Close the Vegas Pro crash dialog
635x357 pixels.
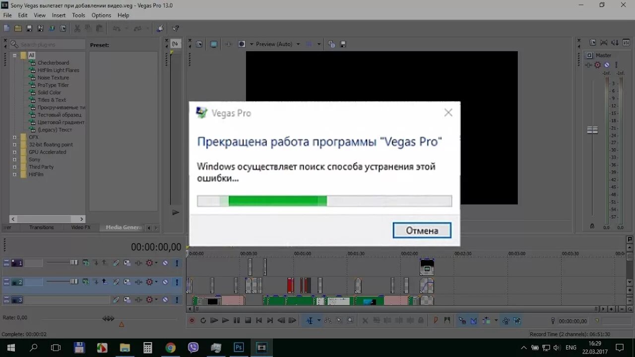click(x=448, y=113)
